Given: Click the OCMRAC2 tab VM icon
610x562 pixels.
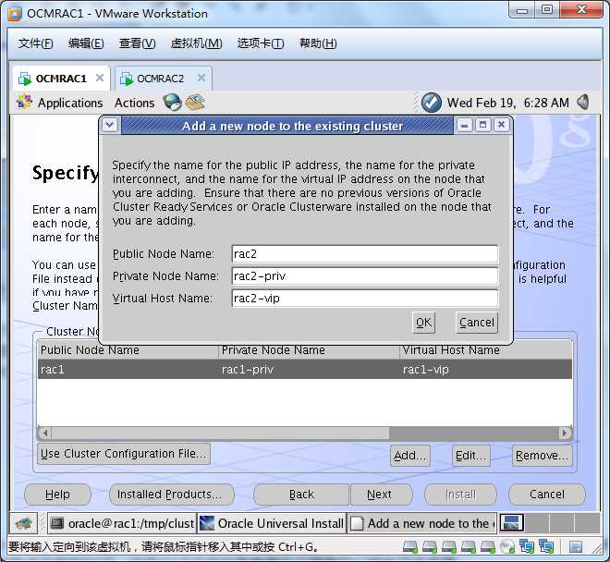Looking at the screenshot, I should tap(126, 79).
